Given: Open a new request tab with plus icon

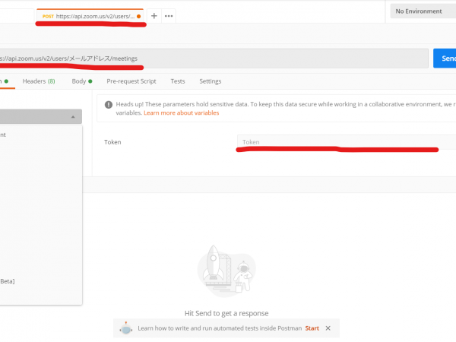Looking at the screenshot, I should (154, 16).
